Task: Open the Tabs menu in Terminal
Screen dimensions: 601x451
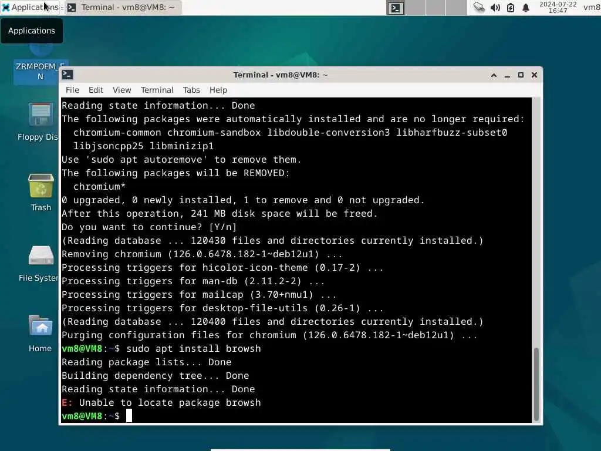Action: coord(191,90)
